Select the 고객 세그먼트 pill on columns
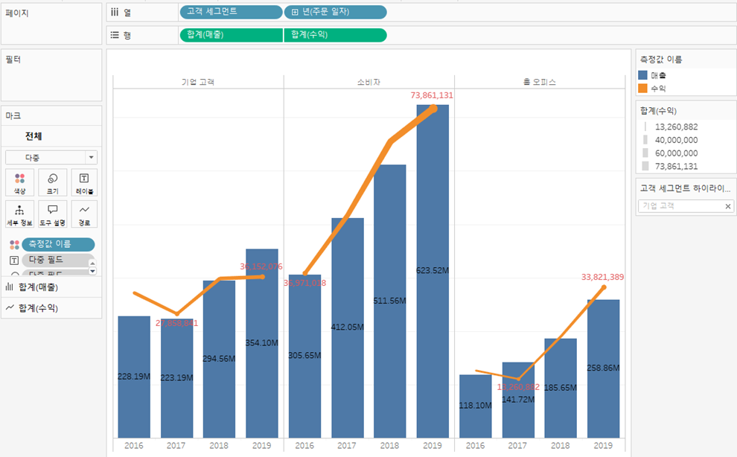 [x=231, y=12]
